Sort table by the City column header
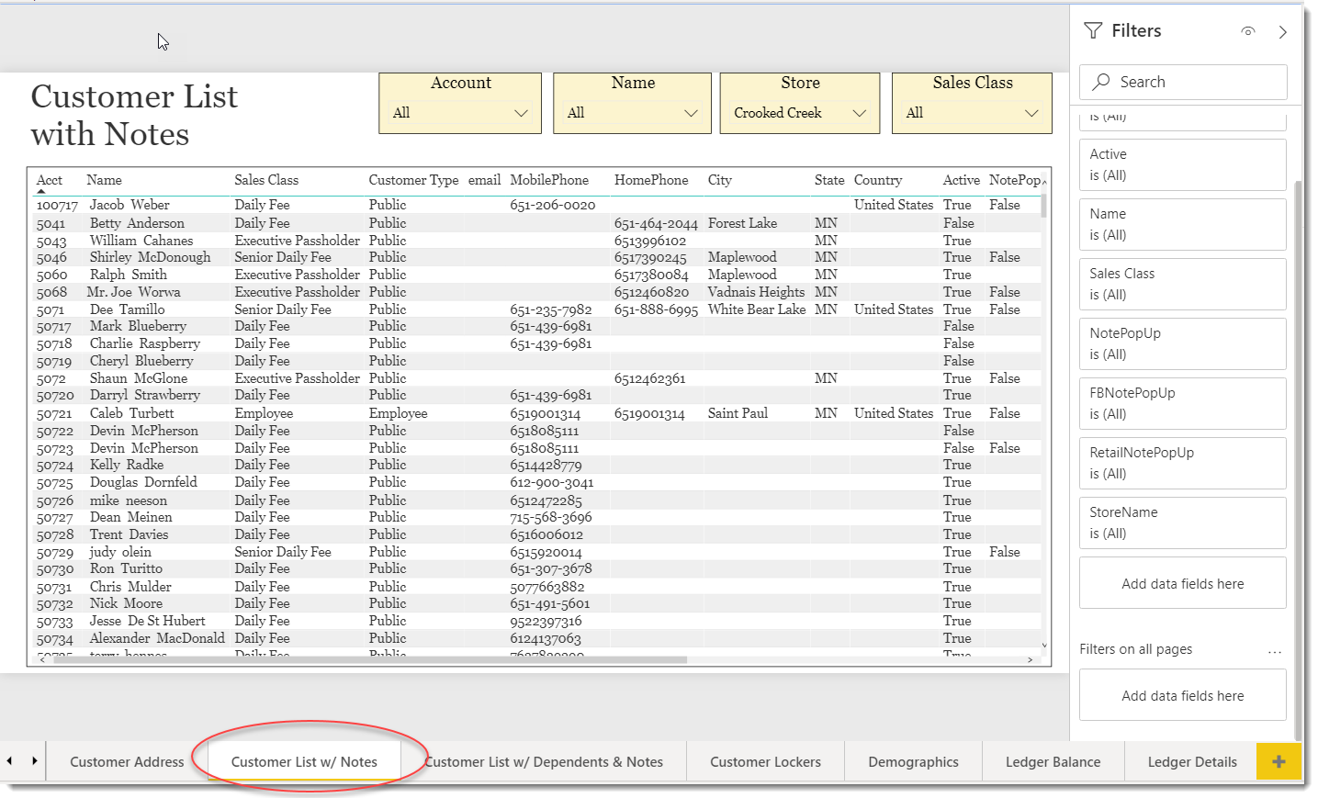1318x798 pixels. pyautogui.click(x=719, y=180)
